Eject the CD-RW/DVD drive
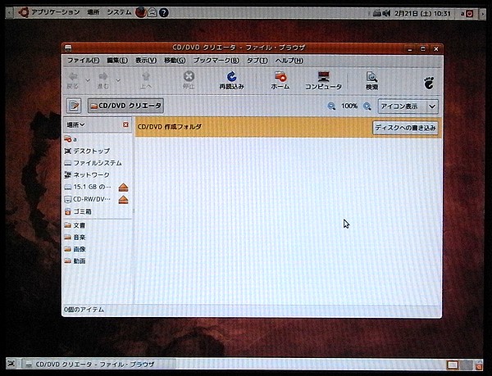The width and height of the screenshot is (492, 376). click(124, 200)
